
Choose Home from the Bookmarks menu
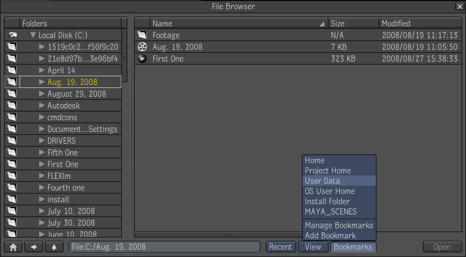pos(339,161)
